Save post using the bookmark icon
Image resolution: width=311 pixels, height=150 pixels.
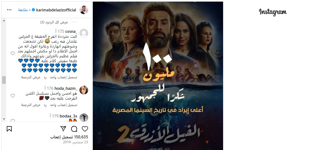(x=9, y=129)
